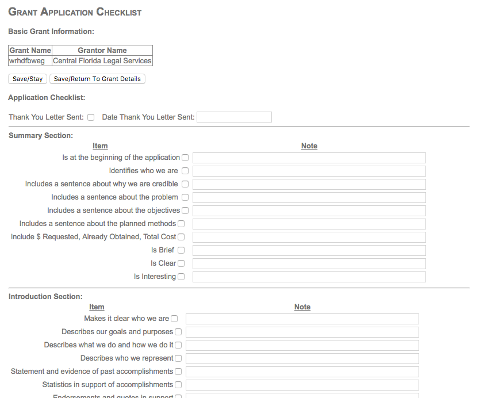Focus the note field beside 'Identifies who we are'
The width and height of the screenshot is (491, 398).
click(x=309, y=171)
